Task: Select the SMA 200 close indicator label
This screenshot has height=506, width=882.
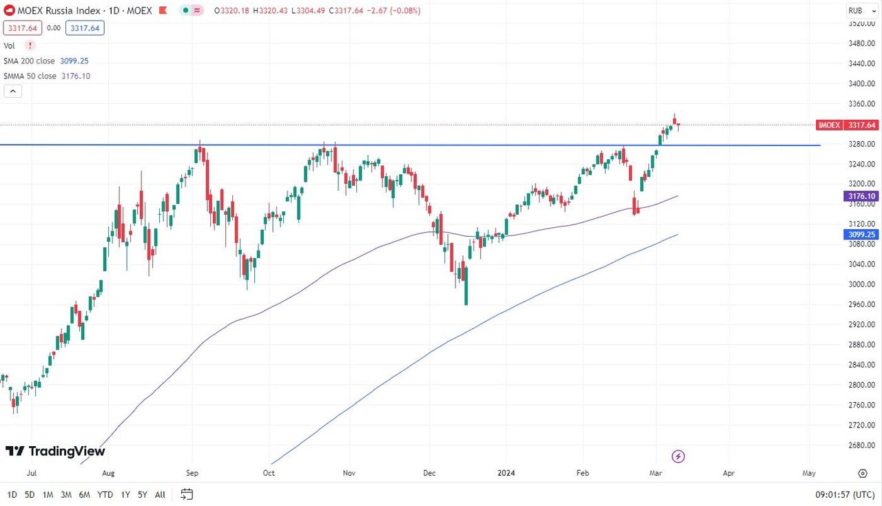Action: [x=30, y=61]
